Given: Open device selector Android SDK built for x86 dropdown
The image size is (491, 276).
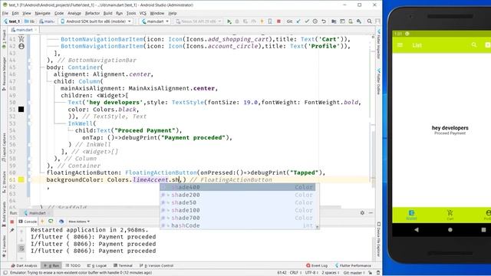Looking at the screenshot, I should 96,21.
